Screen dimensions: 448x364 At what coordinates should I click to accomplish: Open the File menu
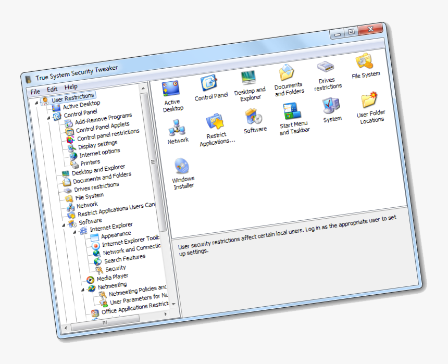click(35, 92)
